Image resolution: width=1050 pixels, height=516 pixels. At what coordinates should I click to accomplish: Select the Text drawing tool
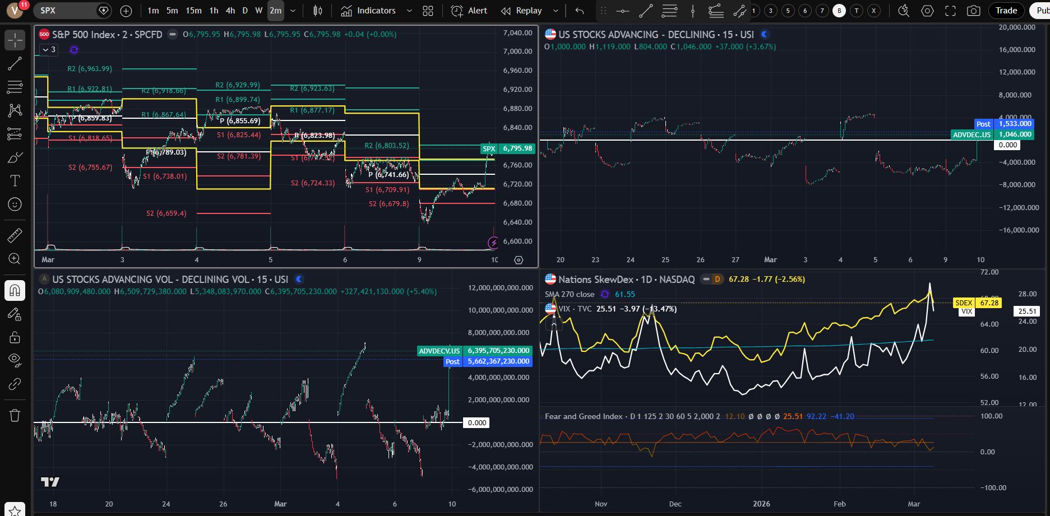pyautogui.click(x=15, y=180)
